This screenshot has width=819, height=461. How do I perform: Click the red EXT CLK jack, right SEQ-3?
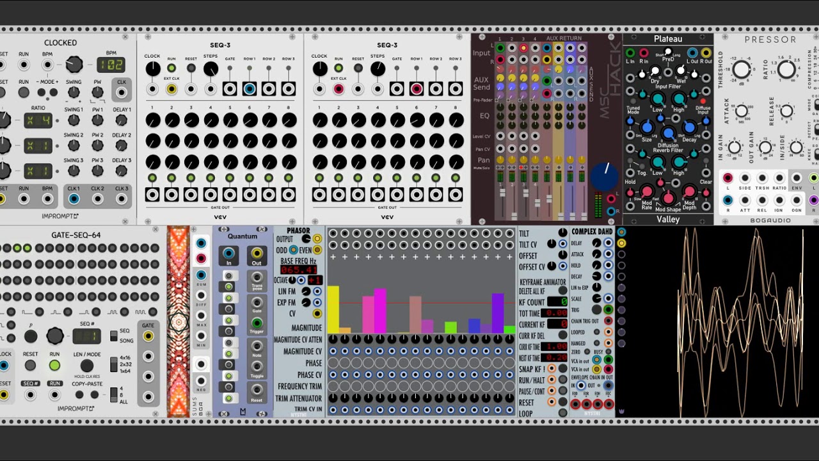[338, 90]
